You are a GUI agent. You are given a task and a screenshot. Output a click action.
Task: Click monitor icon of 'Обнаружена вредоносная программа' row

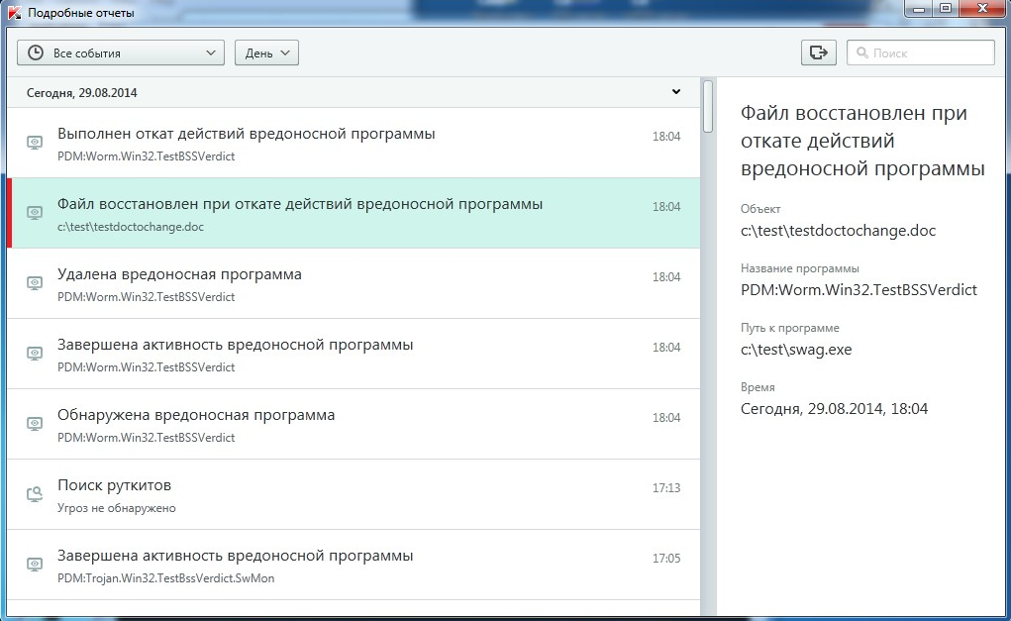pyautogui.click(x=35, y=424)
